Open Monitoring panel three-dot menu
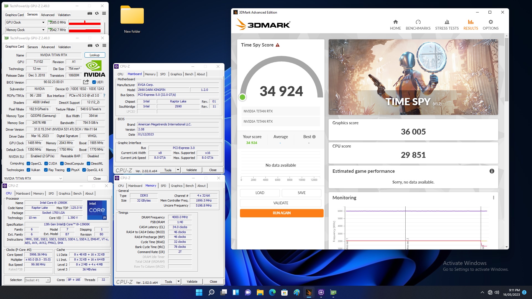Image resolution: width=532 pixels, height=299 pixels. point(493,198)
